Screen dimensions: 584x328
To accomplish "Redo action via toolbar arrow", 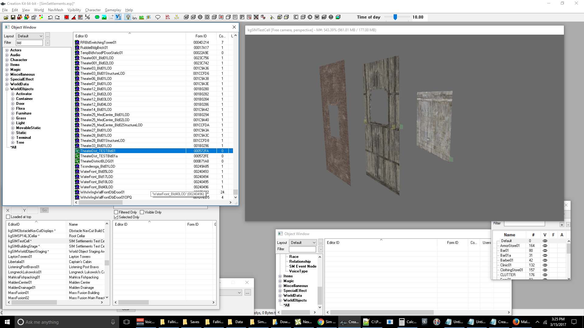I will click(57, 17).
